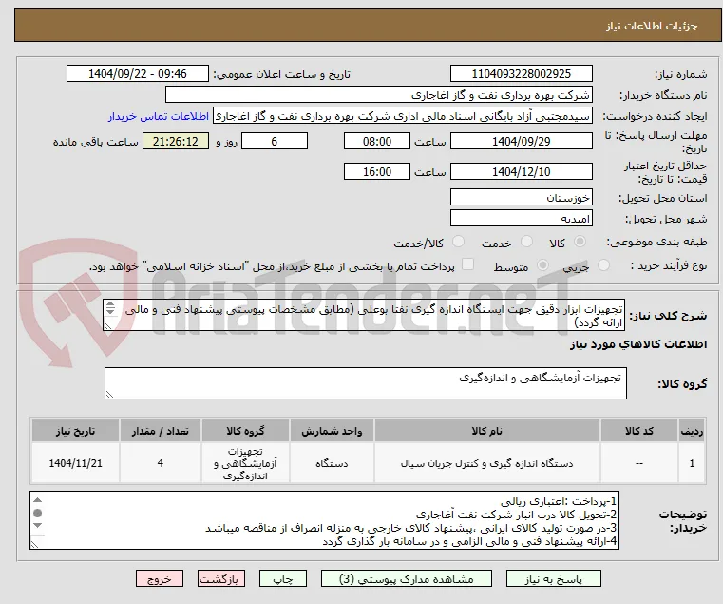Click the request creator field سیدمجتبی آزاد

403,116
